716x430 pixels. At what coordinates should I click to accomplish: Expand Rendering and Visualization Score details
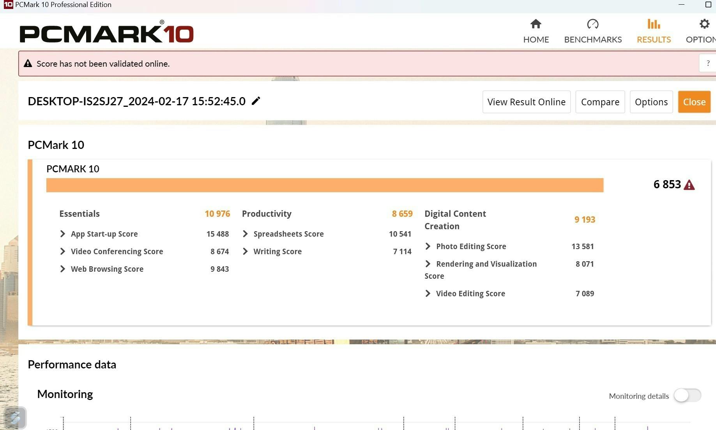(428, 264)
